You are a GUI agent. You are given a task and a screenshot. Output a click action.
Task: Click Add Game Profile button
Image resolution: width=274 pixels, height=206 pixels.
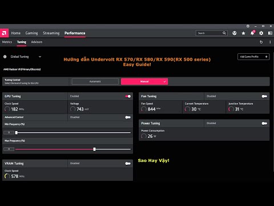(253, 57)
